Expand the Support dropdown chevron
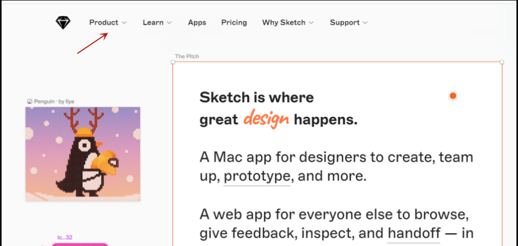This screenshot has height=246, width=518. (365, 23)
